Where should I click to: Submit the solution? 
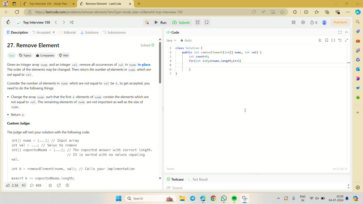coord(181,22)
